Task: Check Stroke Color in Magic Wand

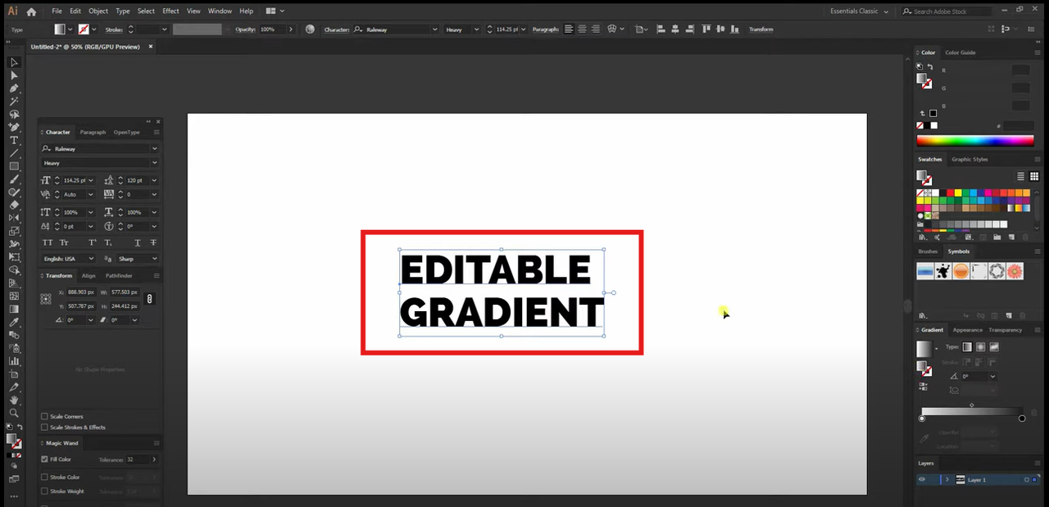Action: click(44, 477)
